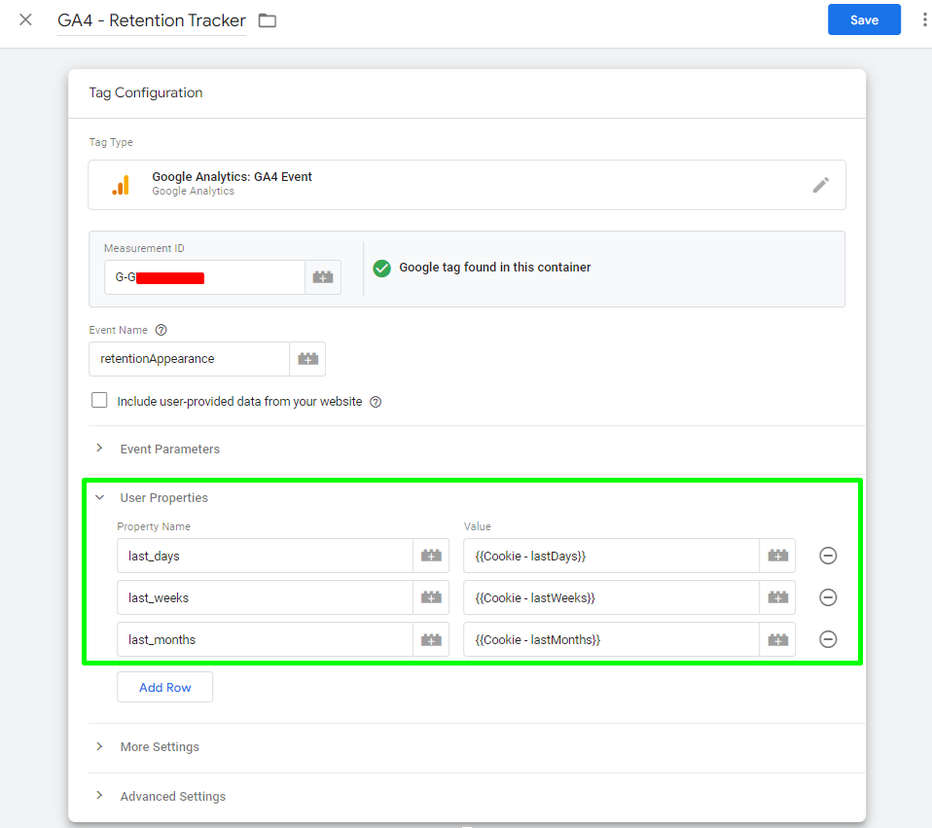The height and width of the screenshot is (828, 932).
Task: Remove the last_days row
Action: [x=828, y=556]
